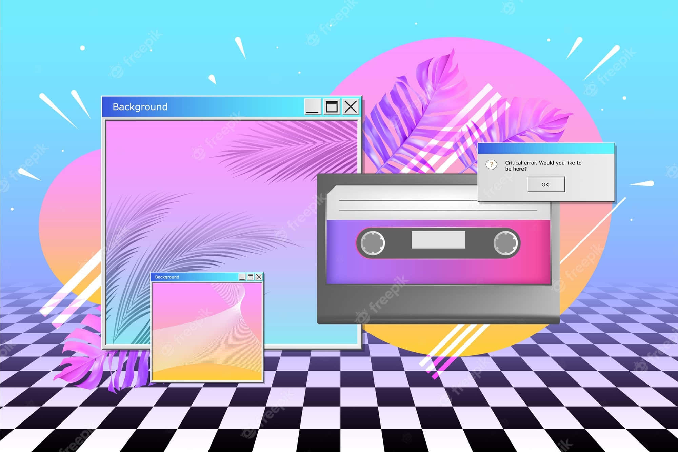Maximize the large Background window
Image resolution: width=678 pixels, height=452 pixels.
click(x=332, y=107)
